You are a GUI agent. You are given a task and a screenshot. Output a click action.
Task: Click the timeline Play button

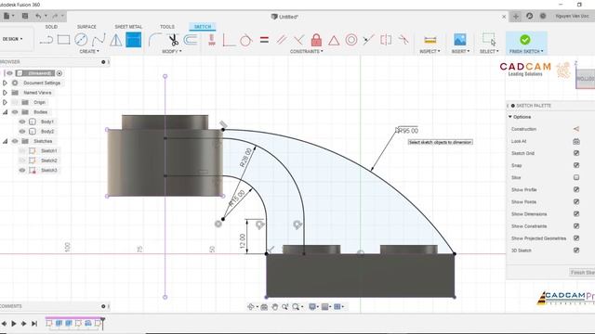click(14, 324)
